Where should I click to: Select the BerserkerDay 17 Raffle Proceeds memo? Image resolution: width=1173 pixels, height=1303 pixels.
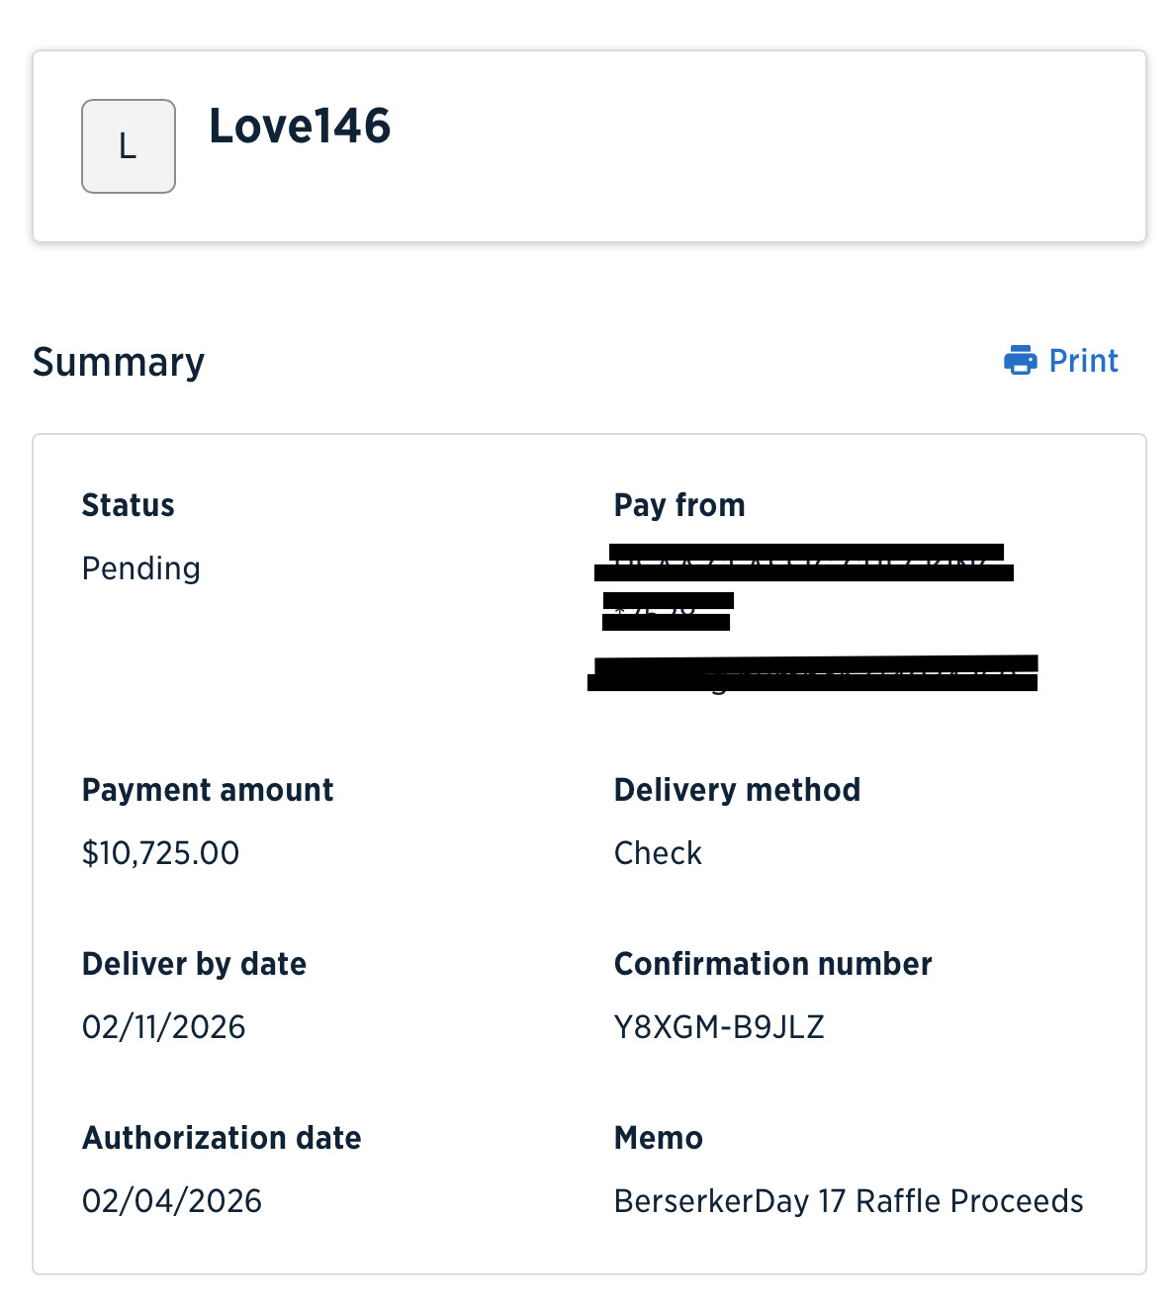pos(849,1201)
